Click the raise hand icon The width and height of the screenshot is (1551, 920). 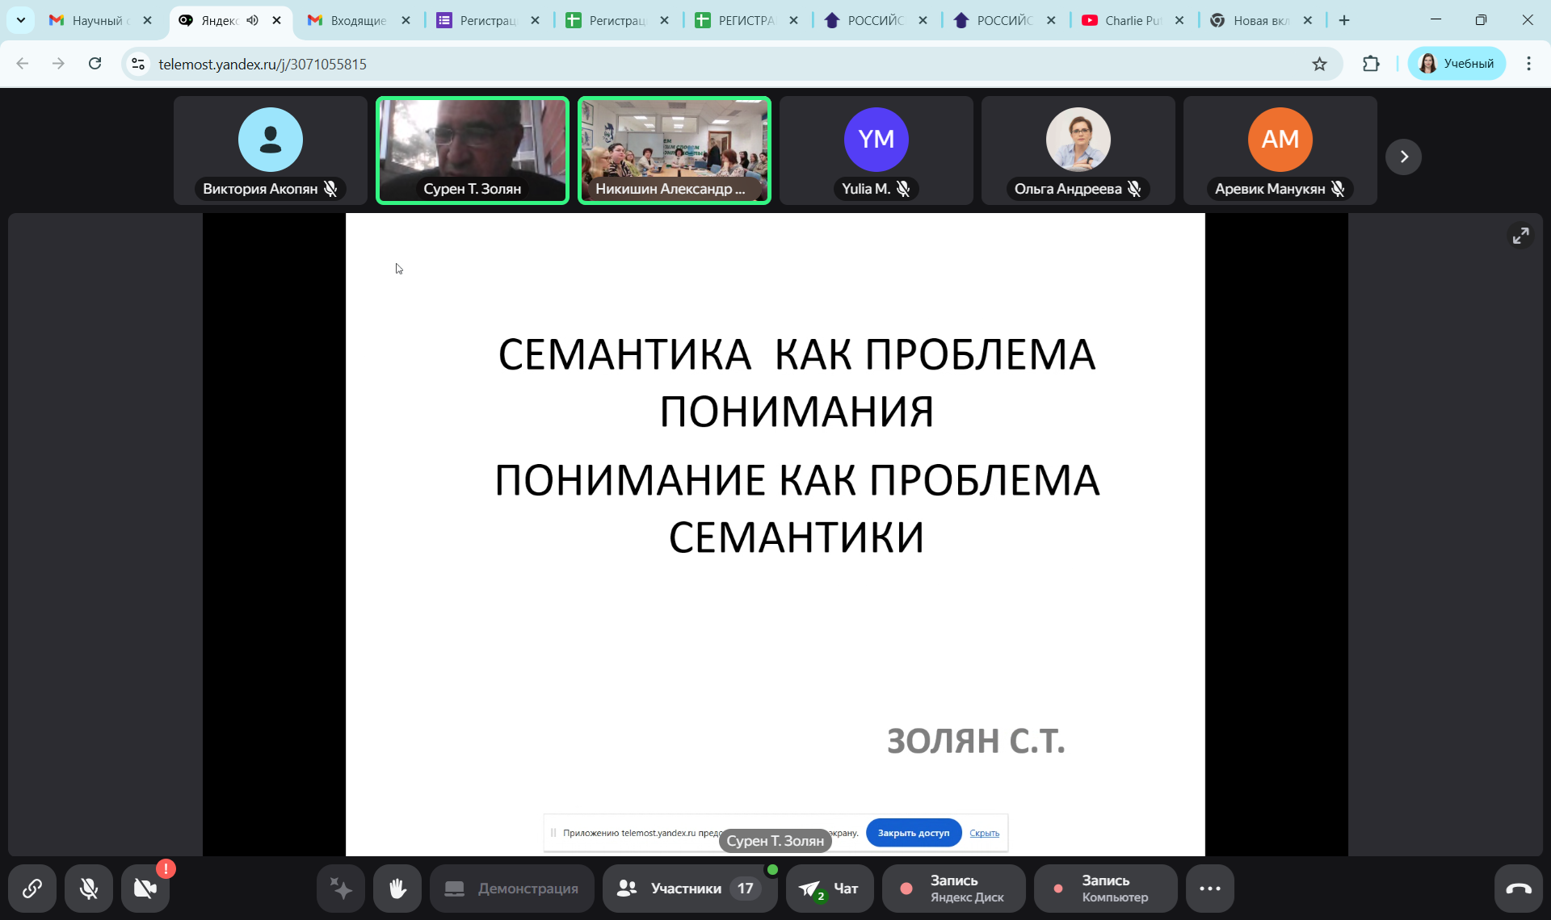click(397, 889)
